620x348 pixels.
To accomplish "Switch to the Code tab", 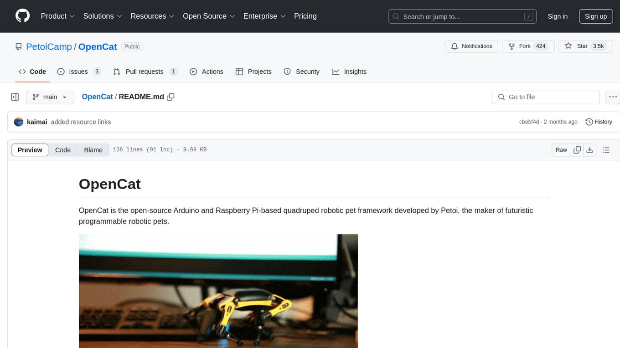I will [x=32, y=72].
